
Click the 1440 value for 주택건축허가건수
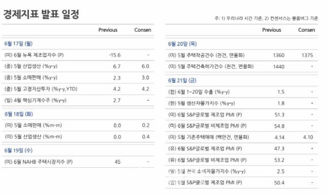click(x=279, y=67)
